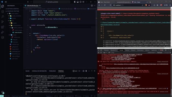This screenshot has width=172, height=97.
Task: Switch to the DevTools Network tab
Action: 133,50
